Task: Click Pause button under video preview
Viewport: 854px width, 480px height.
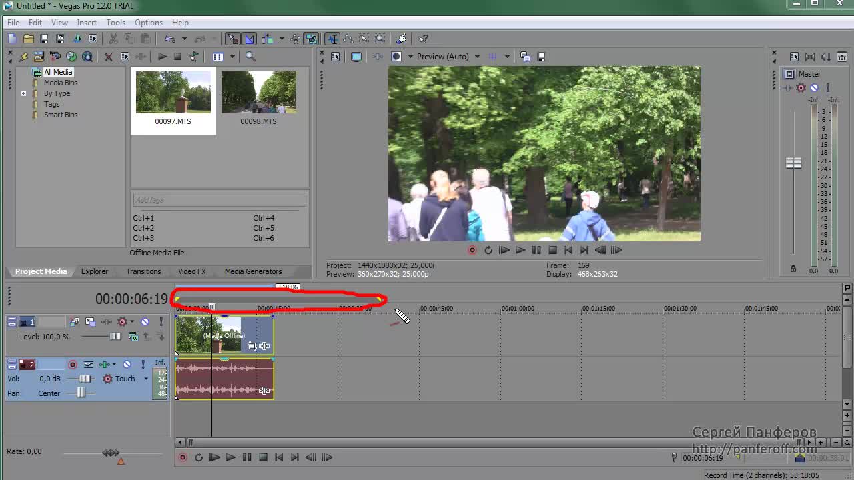Action: [536, 250]
